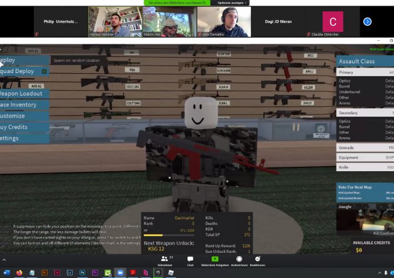Click Deploy in the game menu
The height and width of the screenshot is (278, 394).
pyautogui.click(x=24, y=60)
